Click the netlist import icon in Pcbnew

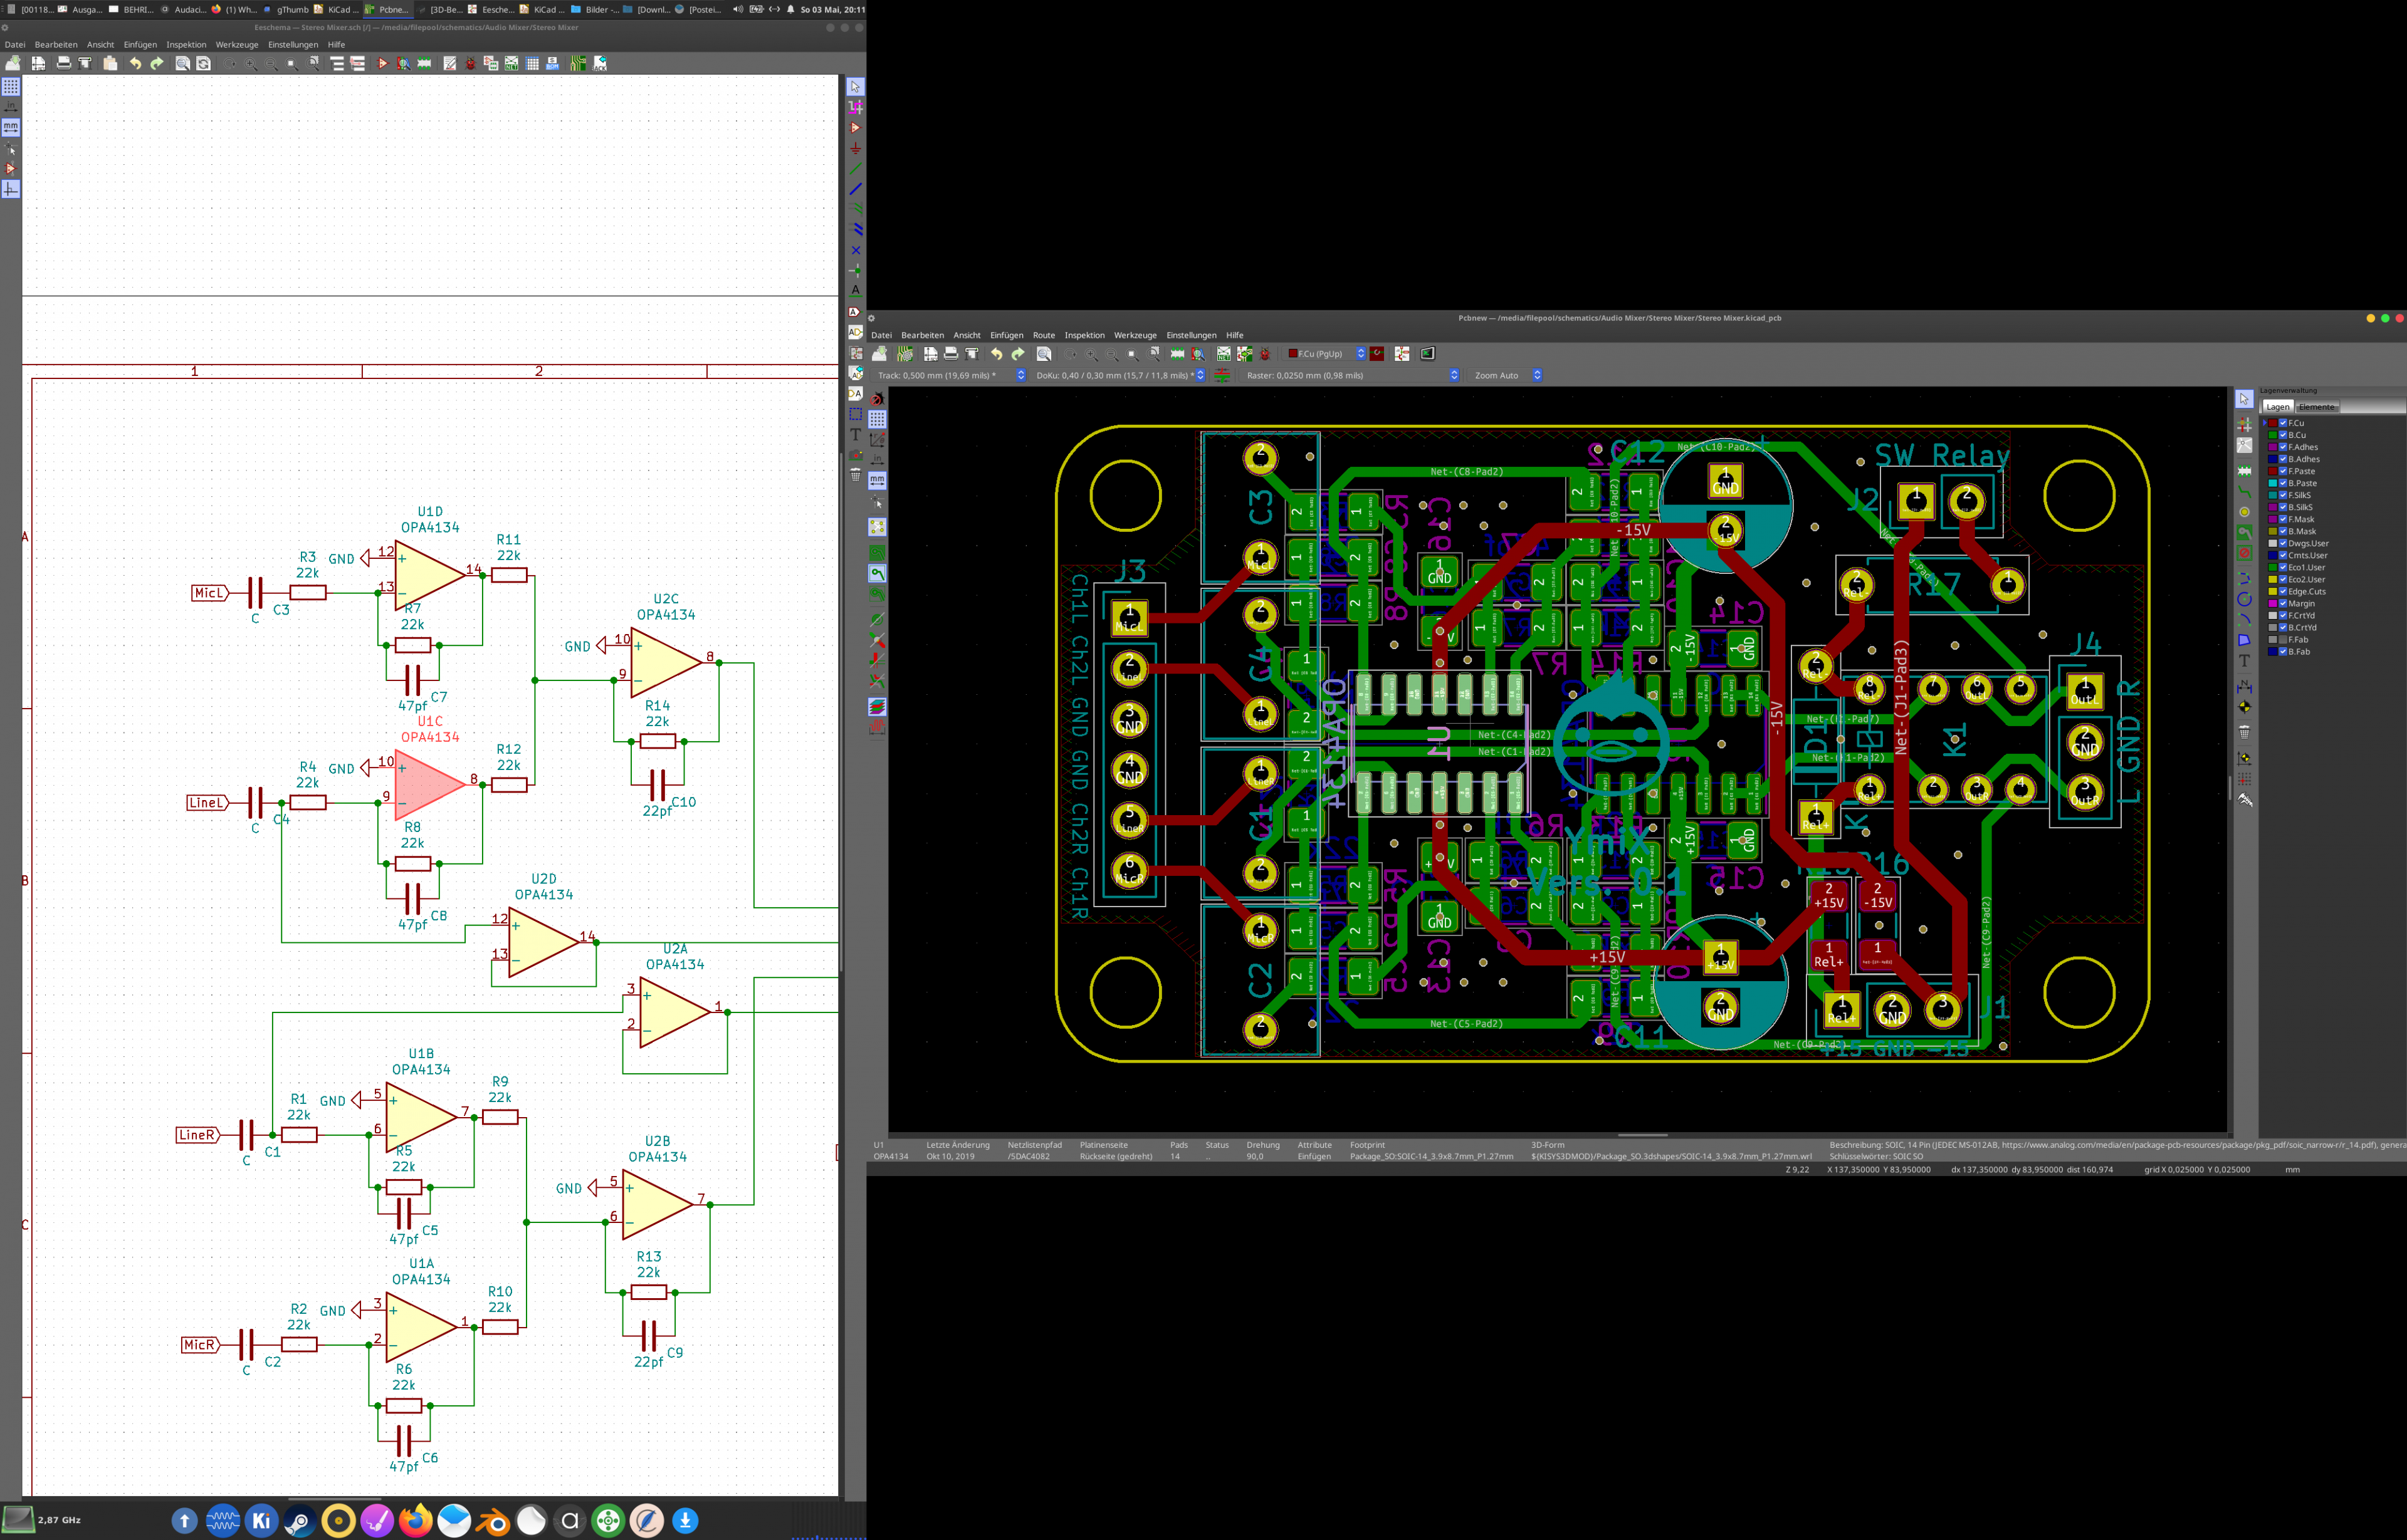pyautogui.click(x=1224, y=354)
